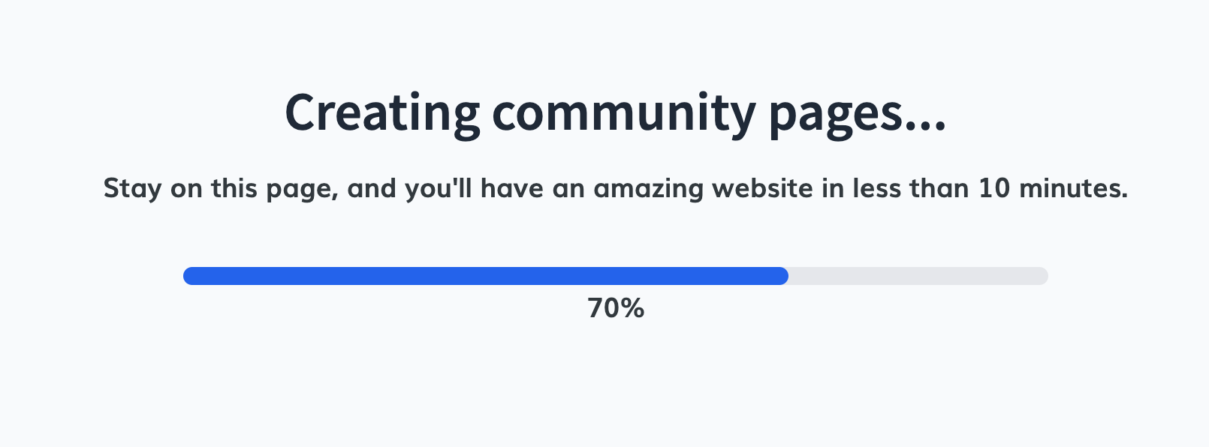Click "10 minutes" in the subtitle
The width and height of the screenshot is (1209, 447).
tap(1052, 188)
